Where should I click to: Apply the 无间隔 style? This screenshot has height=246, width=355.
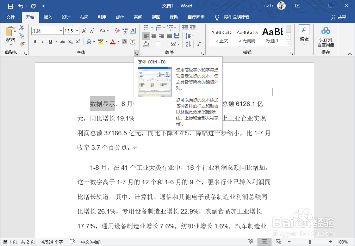pyautogui.click(x=247, y=36)
